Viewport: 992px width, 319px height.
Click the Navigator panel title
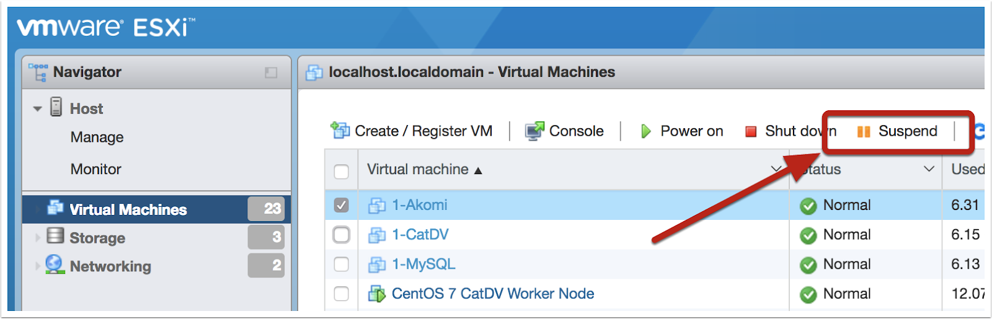click(x=87, y=72)
